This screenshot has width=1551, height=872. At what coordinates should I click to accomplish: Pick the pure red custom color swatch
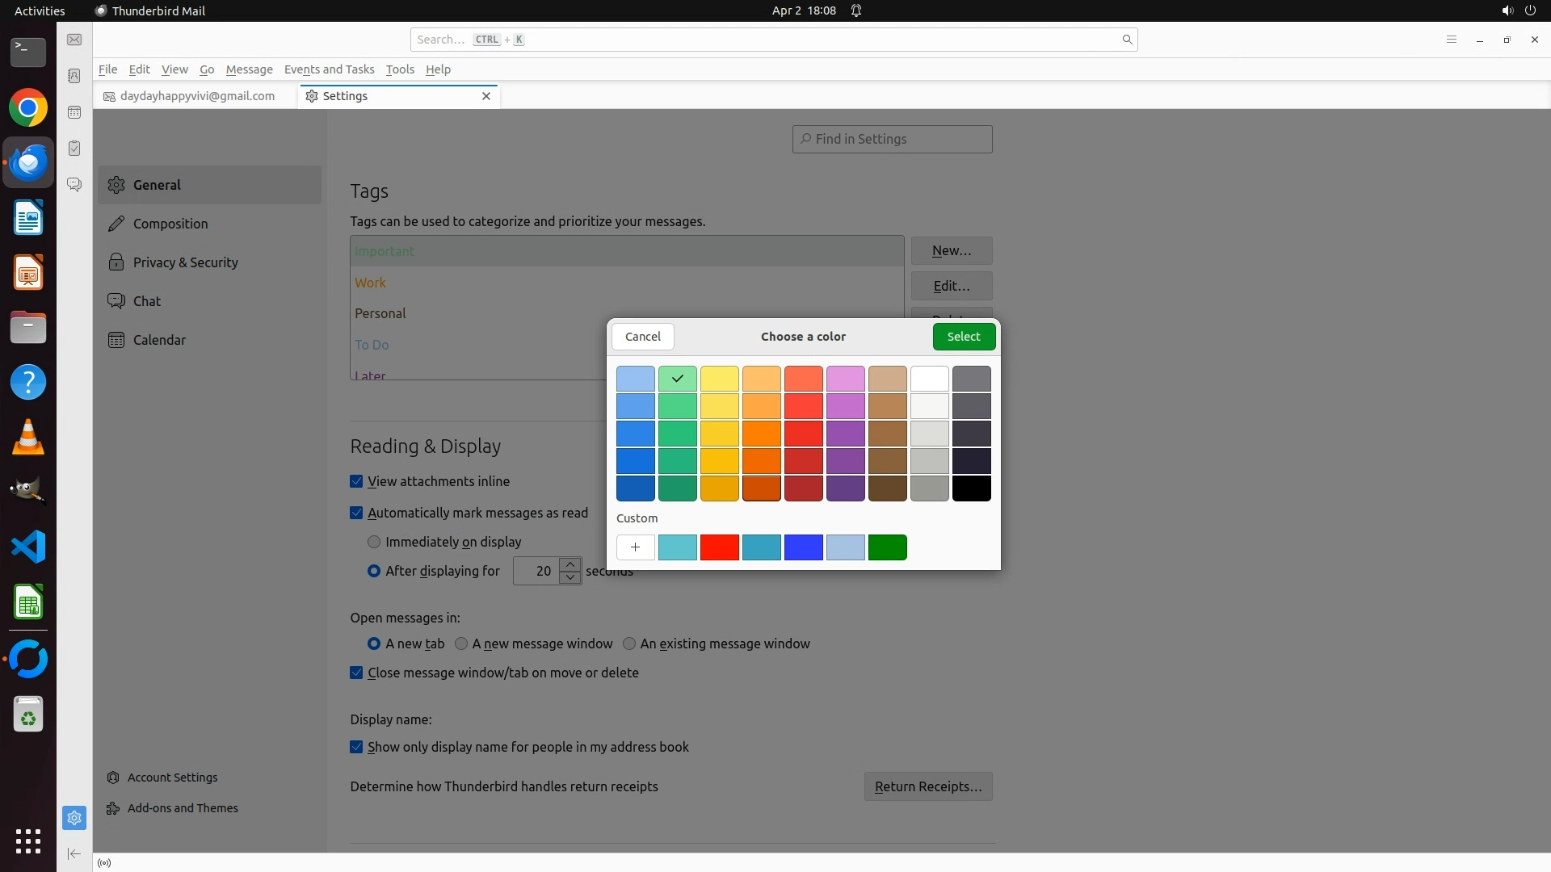[x=719, y=547]
